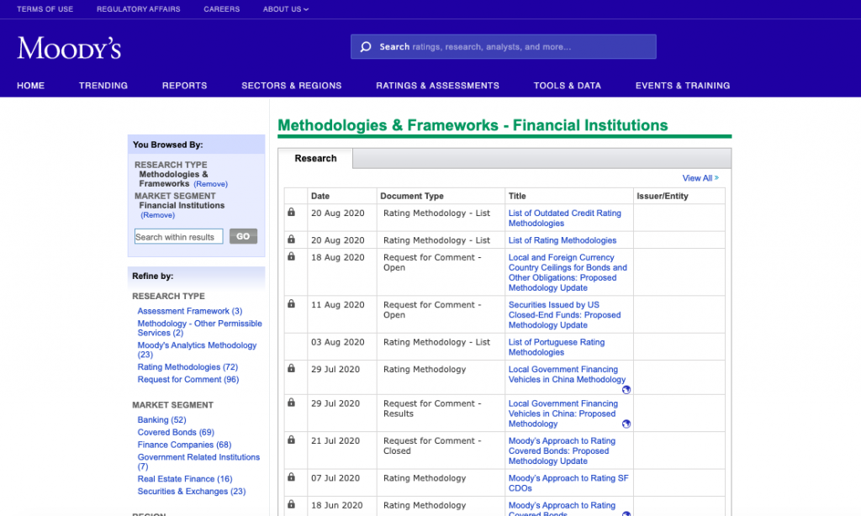
Task: Open the Sectors & Regions menu
Action: 292,86
